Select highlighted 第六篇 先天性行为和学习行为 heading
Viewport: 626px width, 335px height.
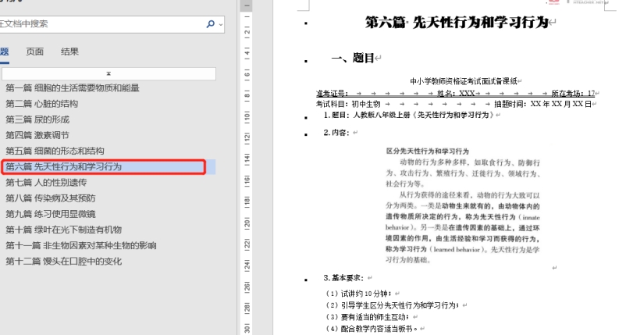tap(64, 166)
